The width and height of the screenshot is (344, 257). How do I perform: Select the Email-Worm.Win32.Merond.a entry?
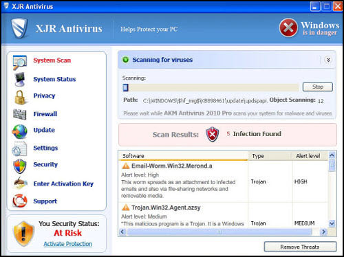tap(183, 181)
